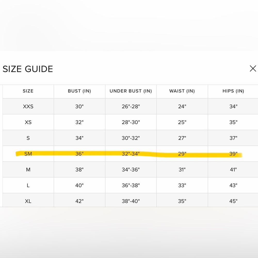
Task: Select the XXS size row label
Action: coord(28,107)
